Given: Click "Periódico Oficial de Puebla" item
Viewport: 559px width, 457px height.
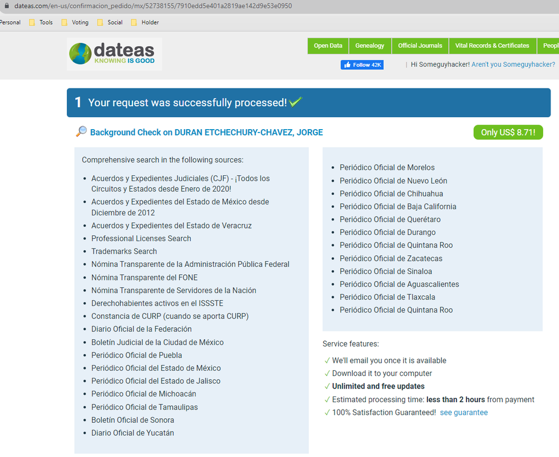Looking at the screenshot, I should (136, 355).
